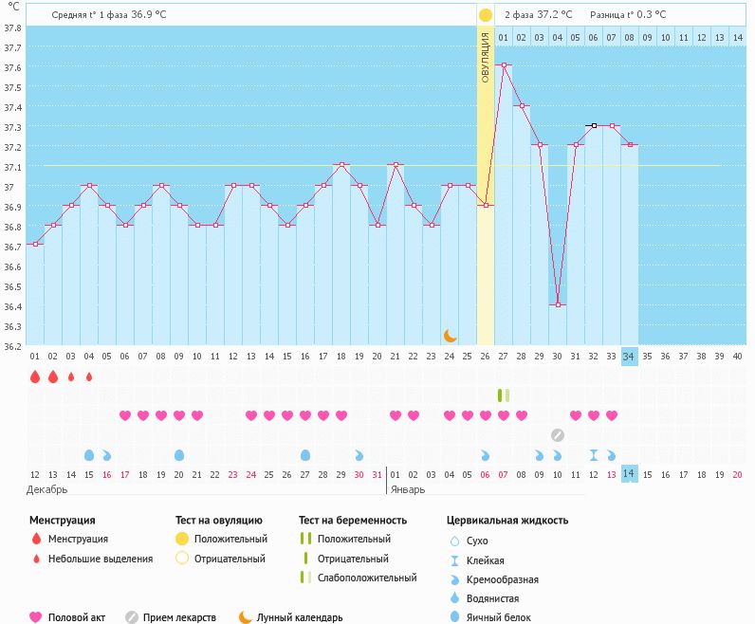Click the vertical yellow ovulation band
The height and width of the screenshot is (624, 755).
tap(485, 190)
